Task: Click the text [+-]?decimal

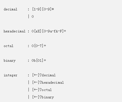Action: point(44,75)
